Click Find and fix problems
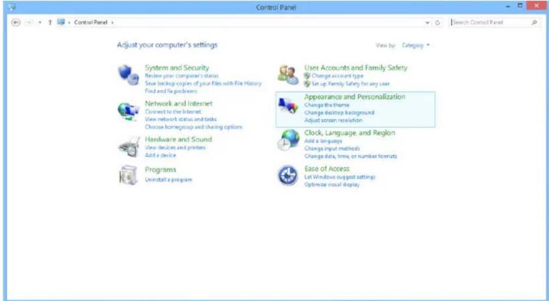This screenshot has width=549, height=301. click(171, 91)
